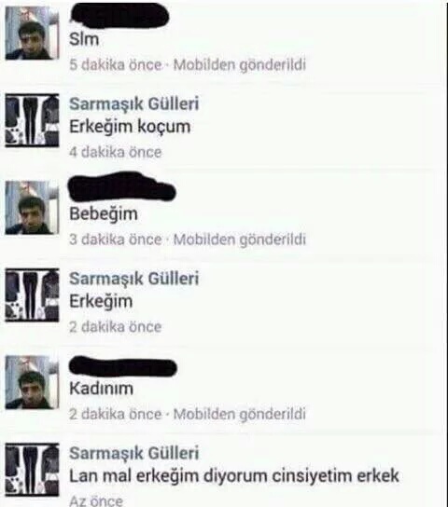Click the blacked-out name above 'Bebeğim'
The height and width of the screenshot is (507, 448).
coord(121,187)
